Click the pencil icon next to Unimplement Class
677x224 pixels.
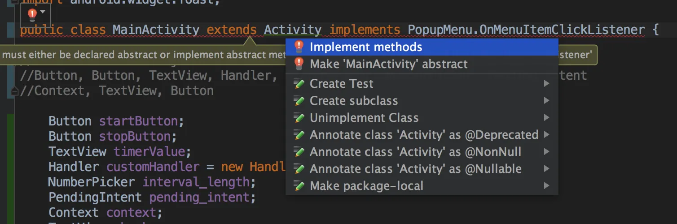[299, 118]
